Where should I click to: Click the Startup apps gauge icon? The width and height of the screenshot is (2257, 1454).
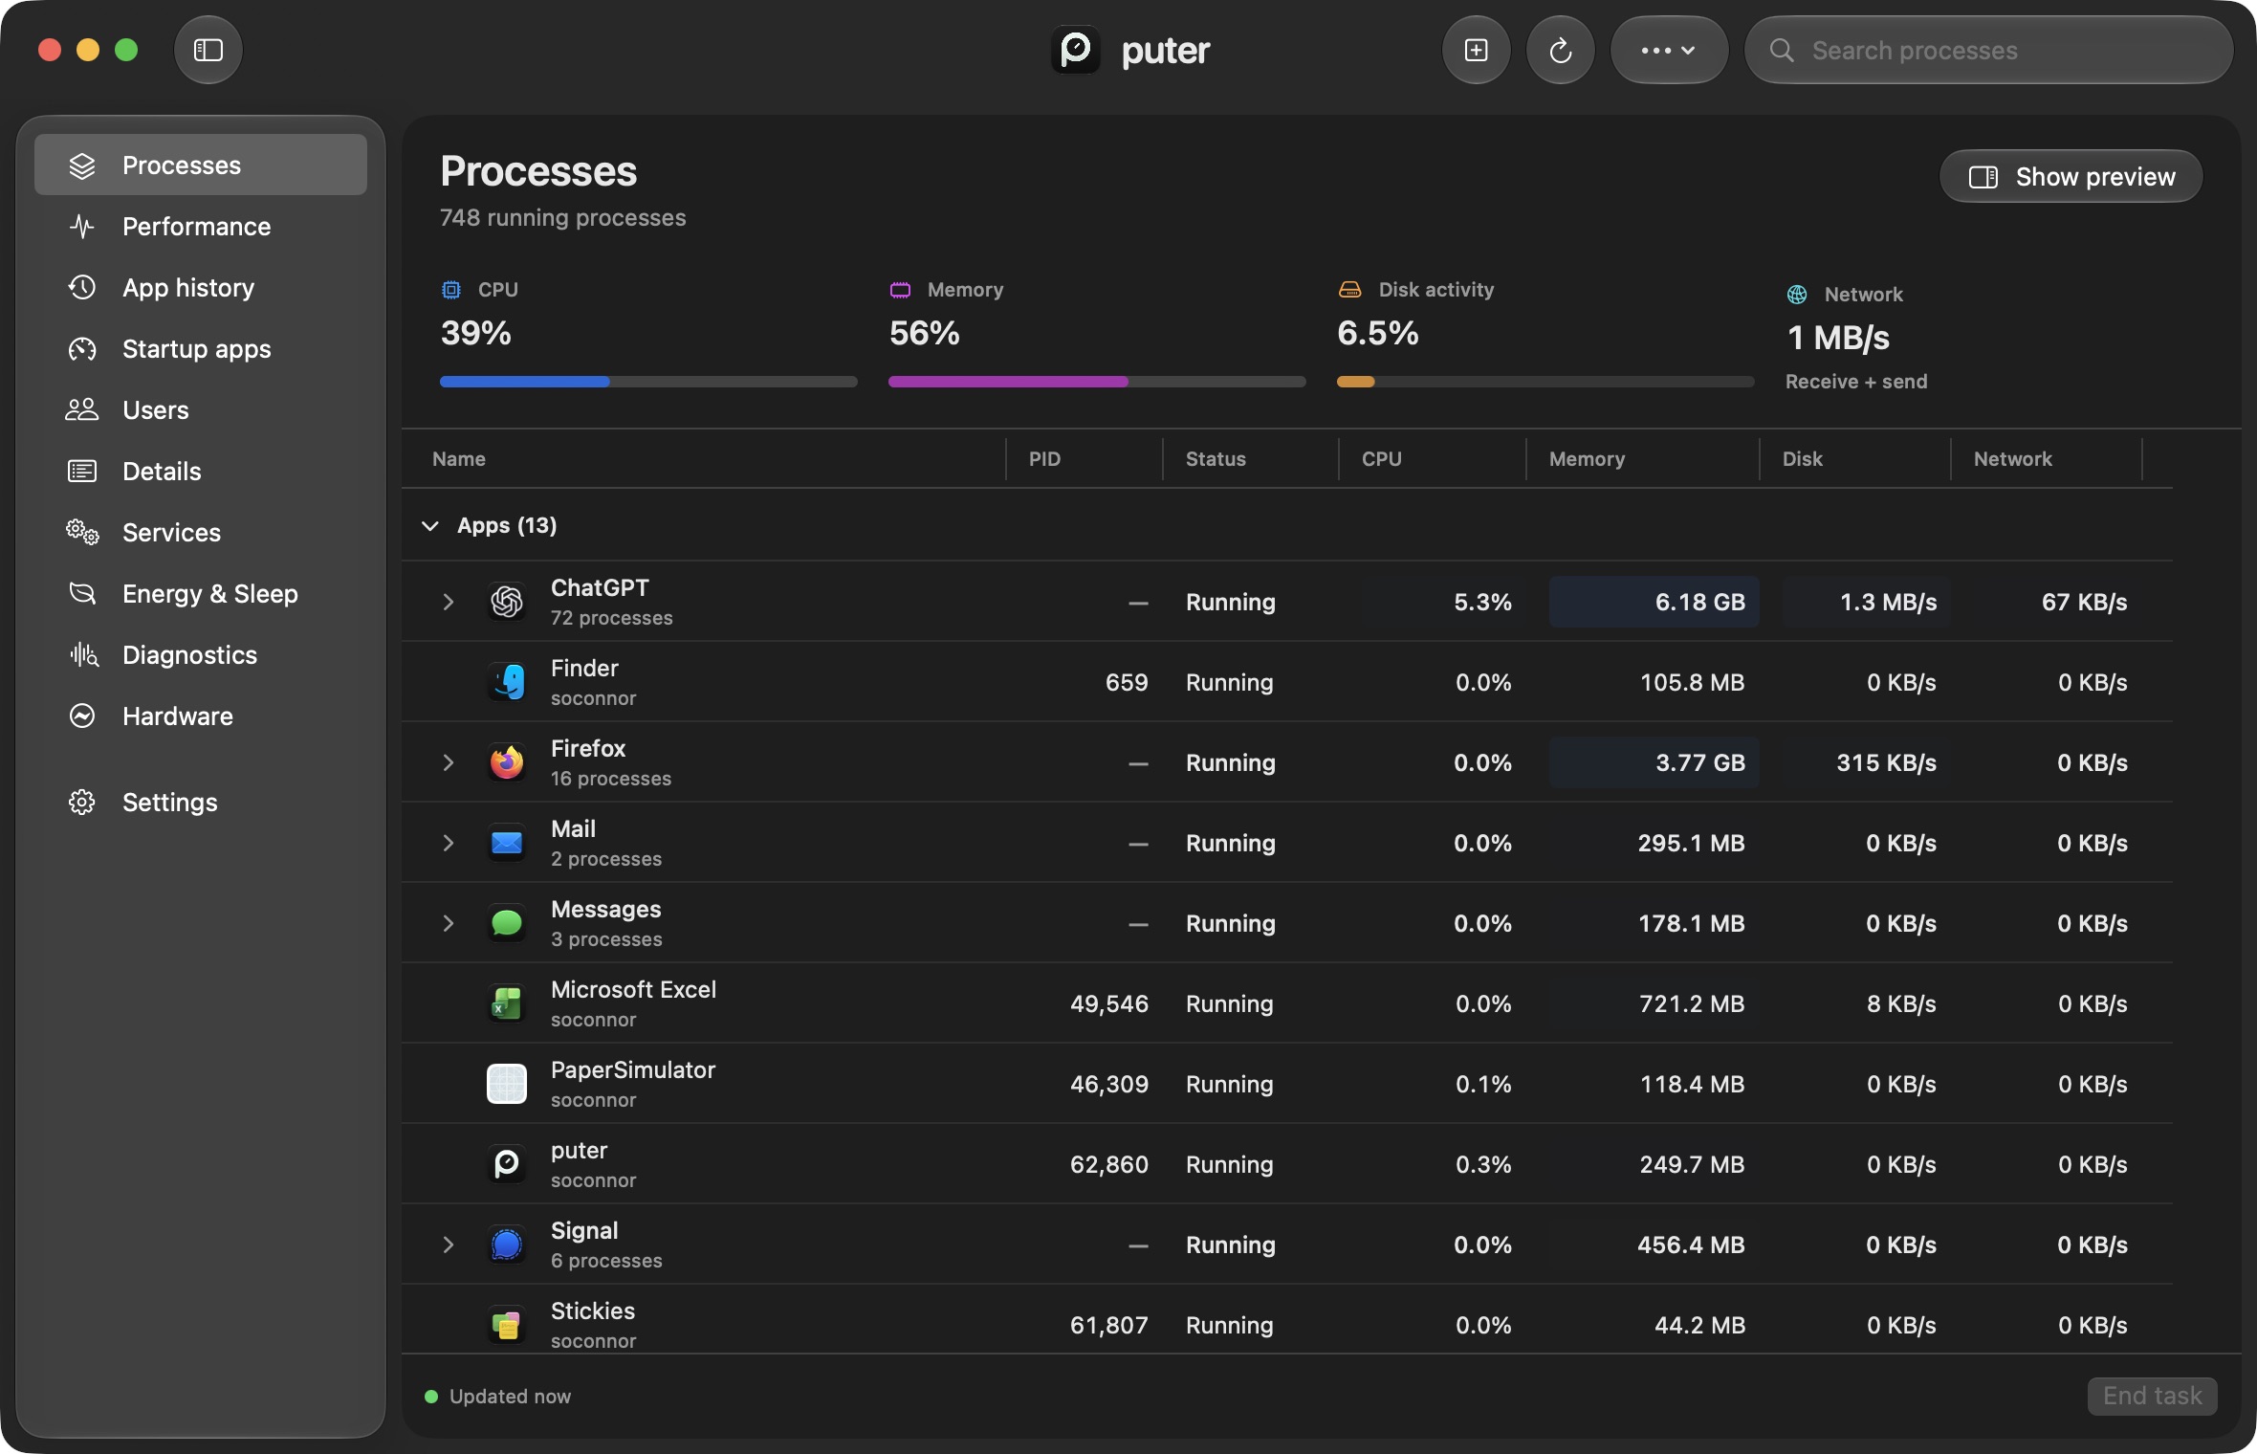click(82, 349)
